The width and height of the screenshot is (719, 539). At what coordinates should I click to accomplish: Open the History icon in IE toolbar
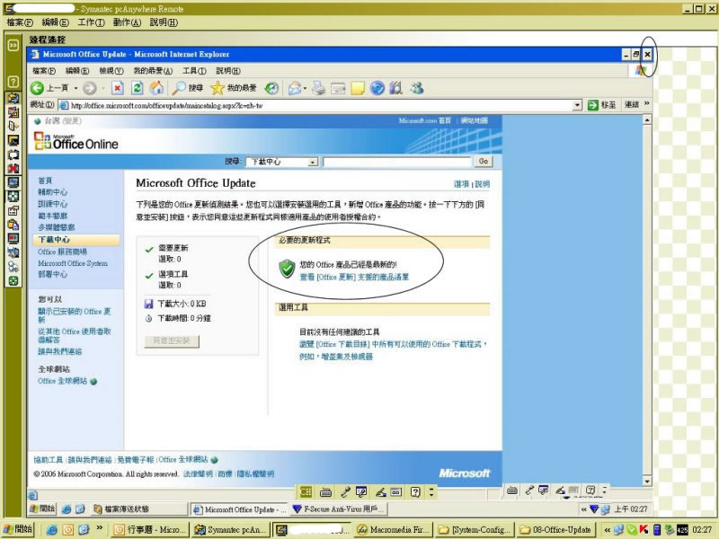[272, 88]
